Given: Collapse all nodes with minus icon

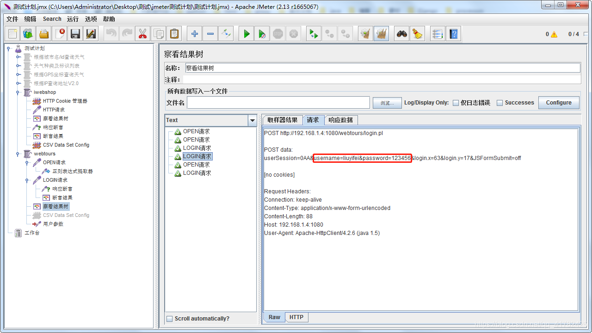Looking at the screenshot, I should pyautogui.click(x=210, y=34).
